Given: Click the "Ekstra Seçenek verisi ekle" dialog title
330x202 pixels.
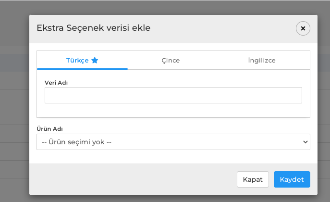Looking at the screenshot, I should click(94, 28).
